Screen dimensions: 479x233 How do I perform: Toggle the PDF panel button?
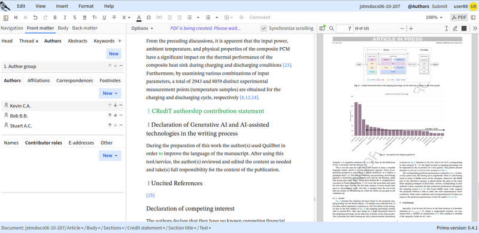[x=459, y=17]
